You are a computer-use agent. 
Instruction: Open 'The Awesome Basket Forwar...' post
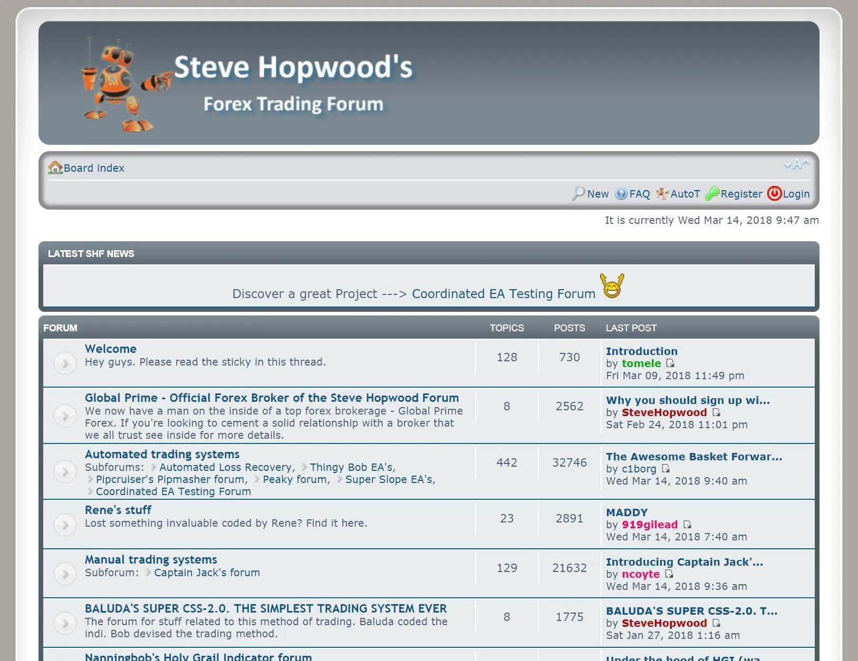[694, 457]
